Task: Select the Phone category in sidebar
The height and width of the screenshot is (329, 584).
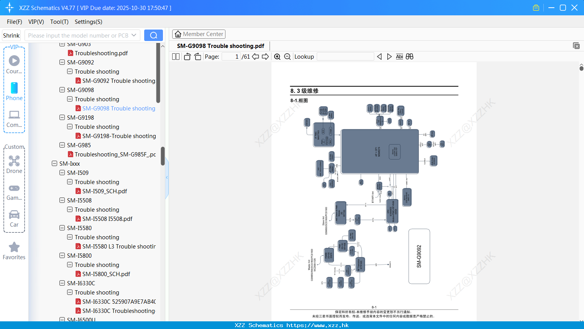Action: (14, 91)
